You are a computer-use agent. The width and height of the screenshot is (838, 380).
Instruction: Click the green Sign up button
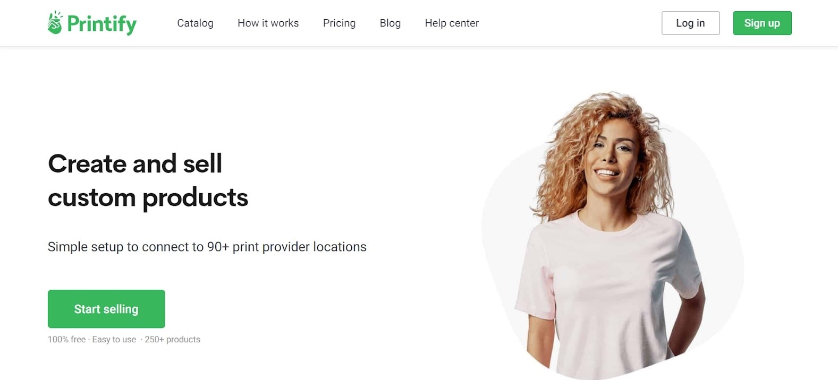pyautogui.click(x=762, y=23)
